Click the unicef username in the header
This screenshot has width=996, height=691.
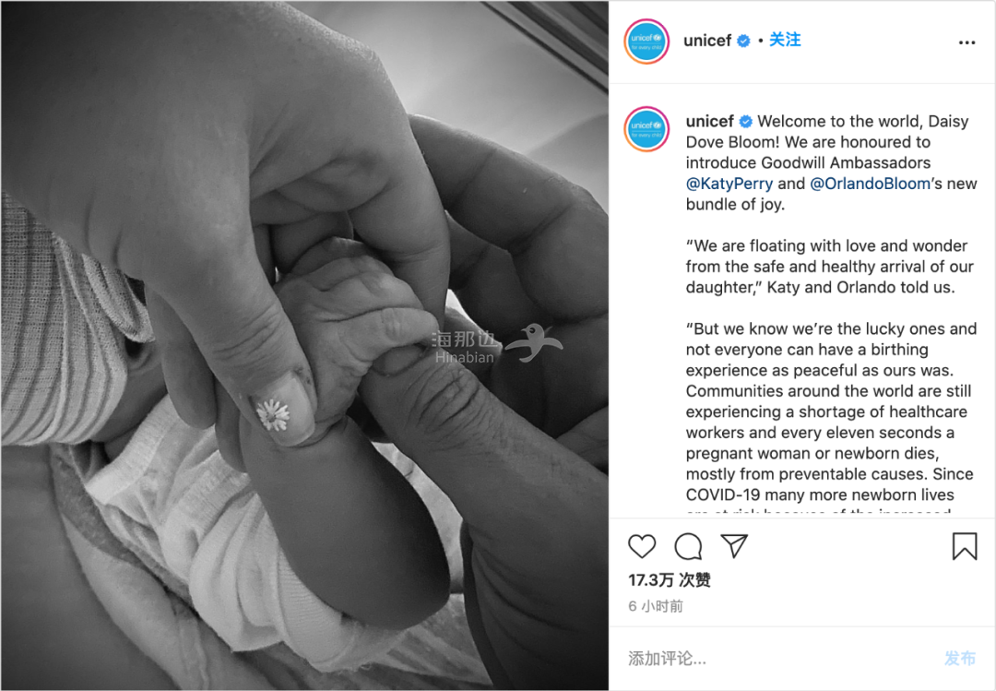[x=707, y=41]
